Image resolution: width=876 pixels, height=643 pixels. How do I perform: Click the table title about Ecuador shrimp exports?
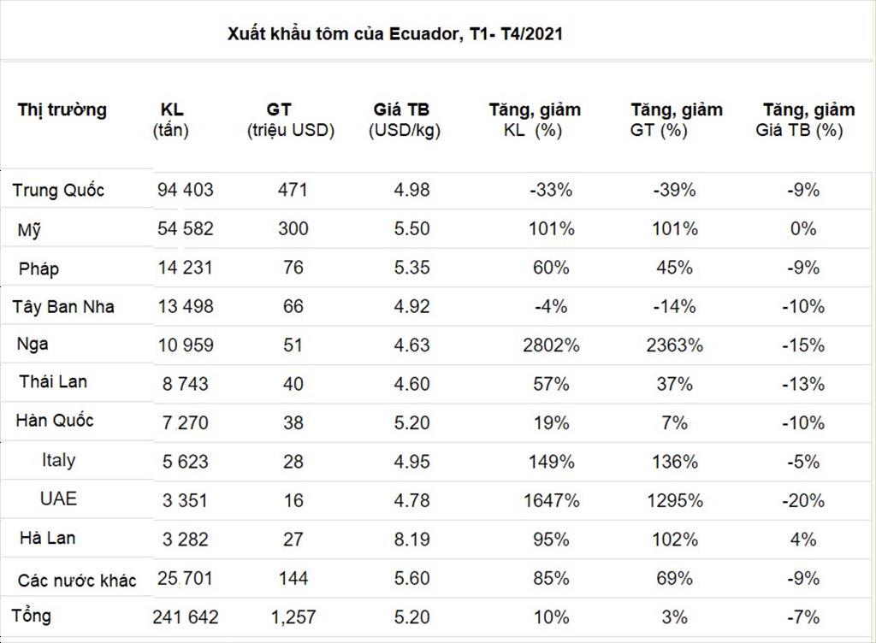[394, 34]
